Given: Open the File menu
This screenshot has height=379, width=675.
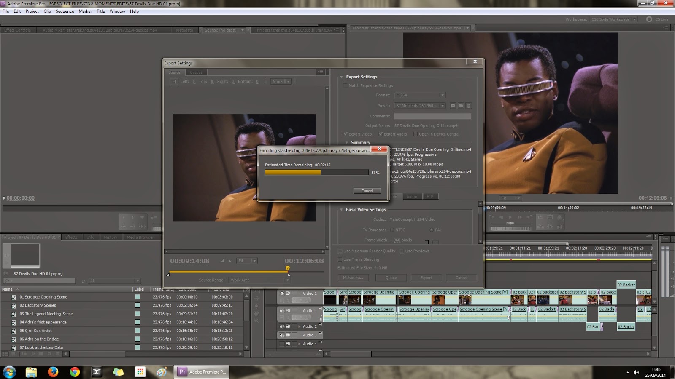Looking at the screenshot, I should coord(5,11).
